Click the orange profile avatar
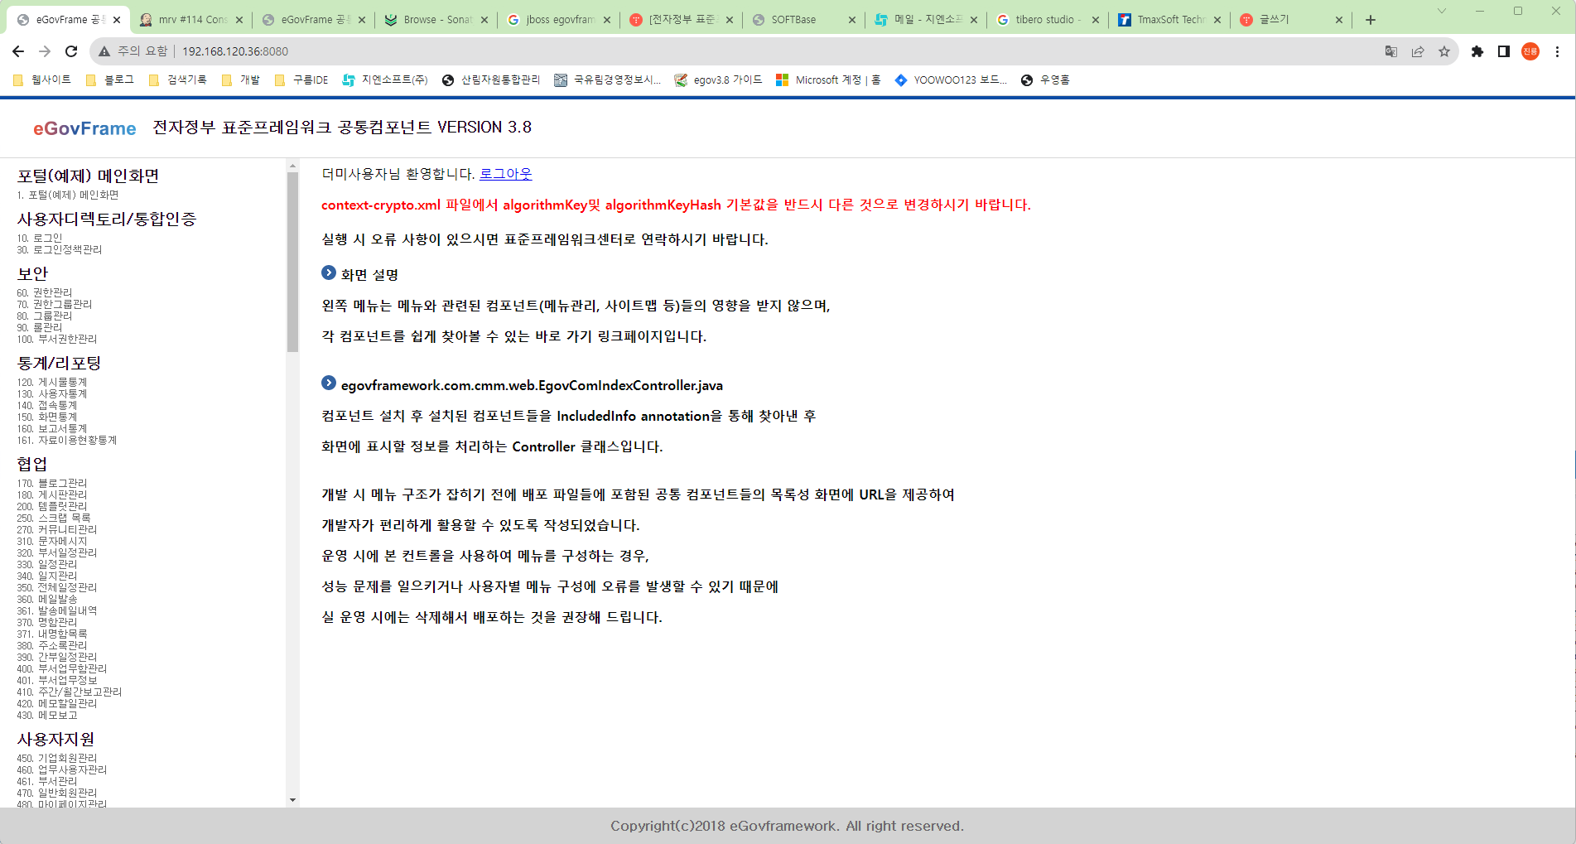This screenshot has height=844, width=1576. 1530,51
